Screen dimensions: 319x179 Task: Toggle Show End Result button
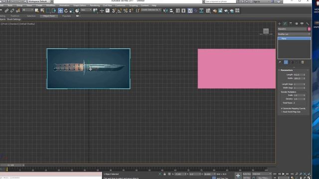286,62
